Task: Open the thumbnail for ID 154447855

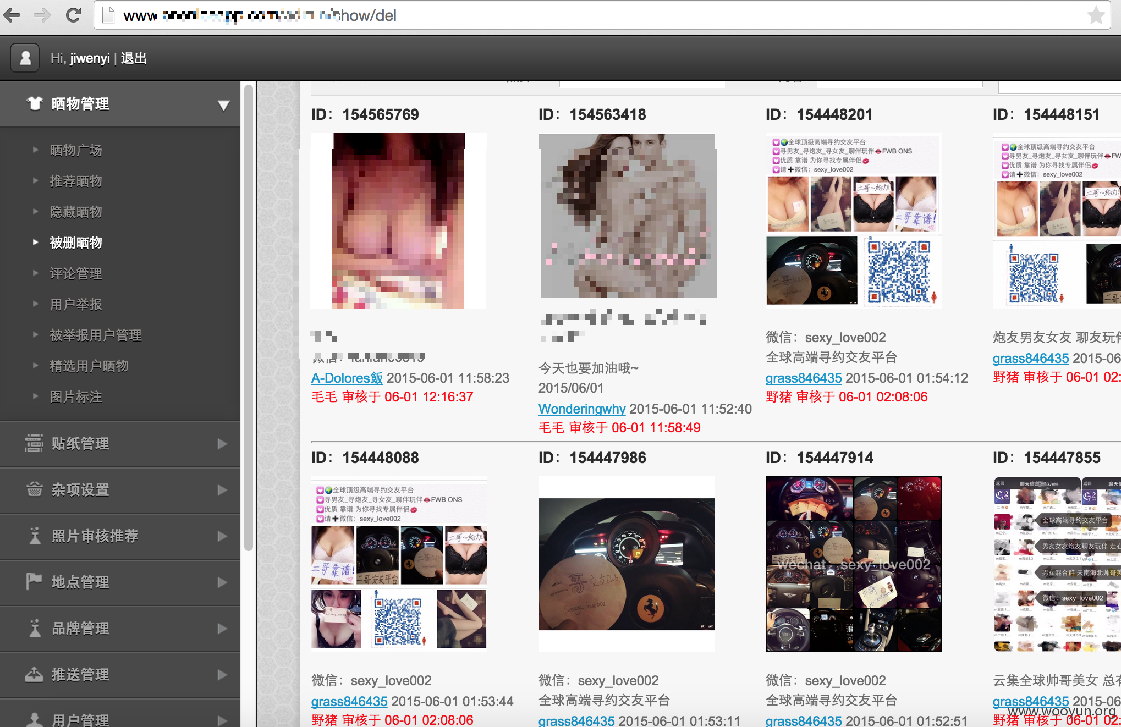Action: point(1057,564)
